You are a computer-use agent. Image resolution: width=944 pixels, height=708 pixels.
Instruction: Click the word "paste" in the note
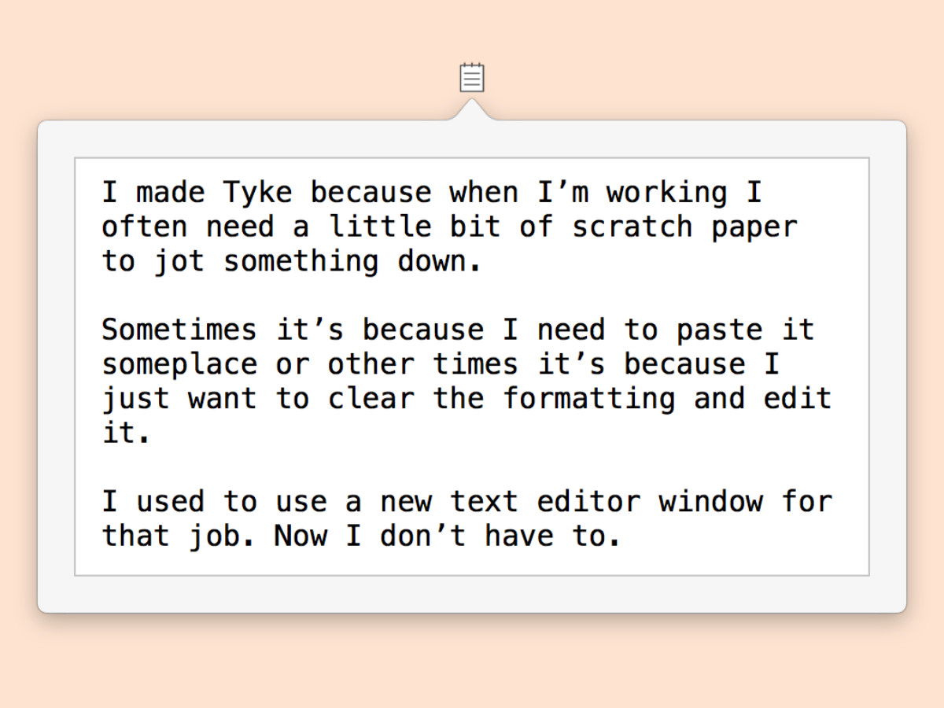click(x=720, y=330)
